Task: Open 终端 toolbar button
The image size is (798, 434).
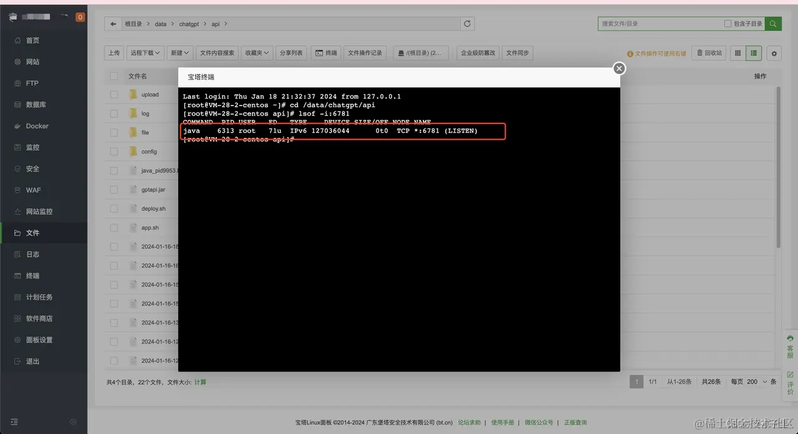Action: (326, 53)
